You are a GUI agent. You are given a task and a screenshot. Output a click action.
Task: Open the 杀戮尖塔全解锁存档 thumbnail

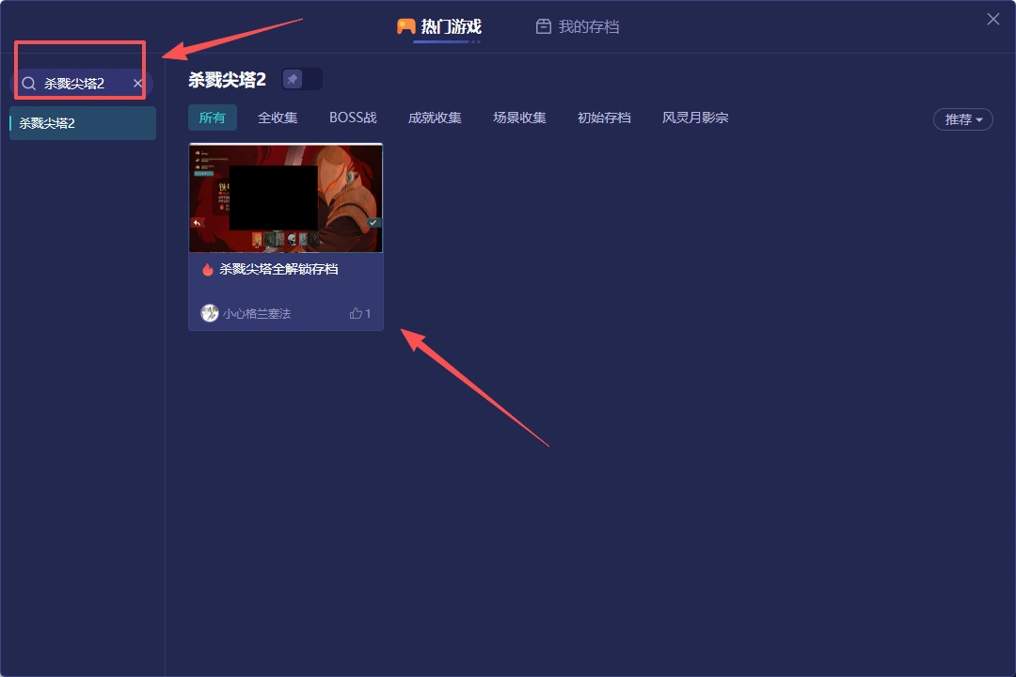click(x=285, y=197)
